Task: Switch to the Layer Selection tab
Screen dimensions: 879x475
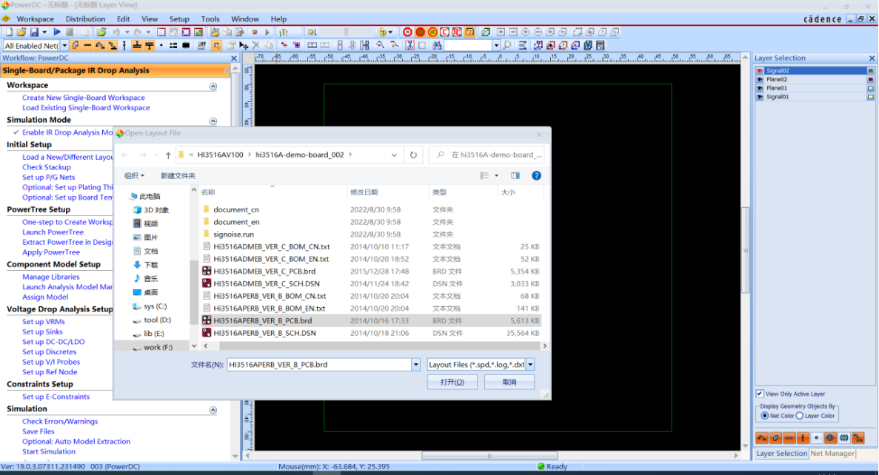Action: click(x=781, y=453)
